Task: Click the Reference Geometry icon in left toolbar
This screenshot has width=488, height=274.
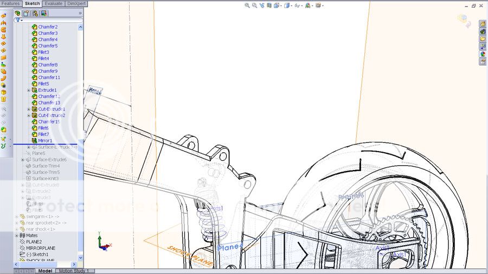Action: 3,139
